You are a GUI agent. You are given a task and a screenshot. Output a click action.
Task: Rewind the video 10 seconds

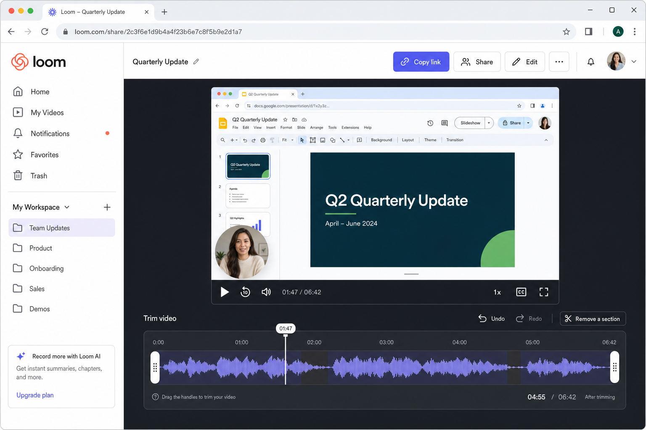pos(245,292)
